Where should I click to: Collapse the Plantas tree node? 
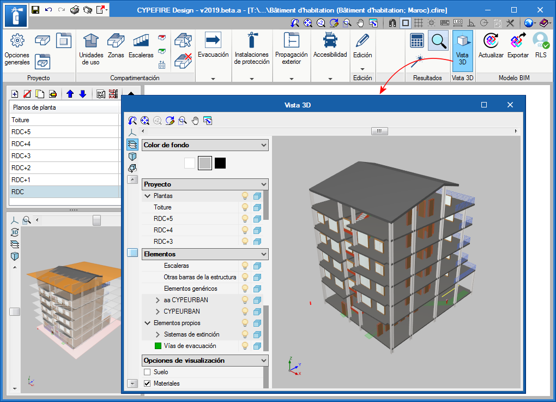(x=148, y=195)
